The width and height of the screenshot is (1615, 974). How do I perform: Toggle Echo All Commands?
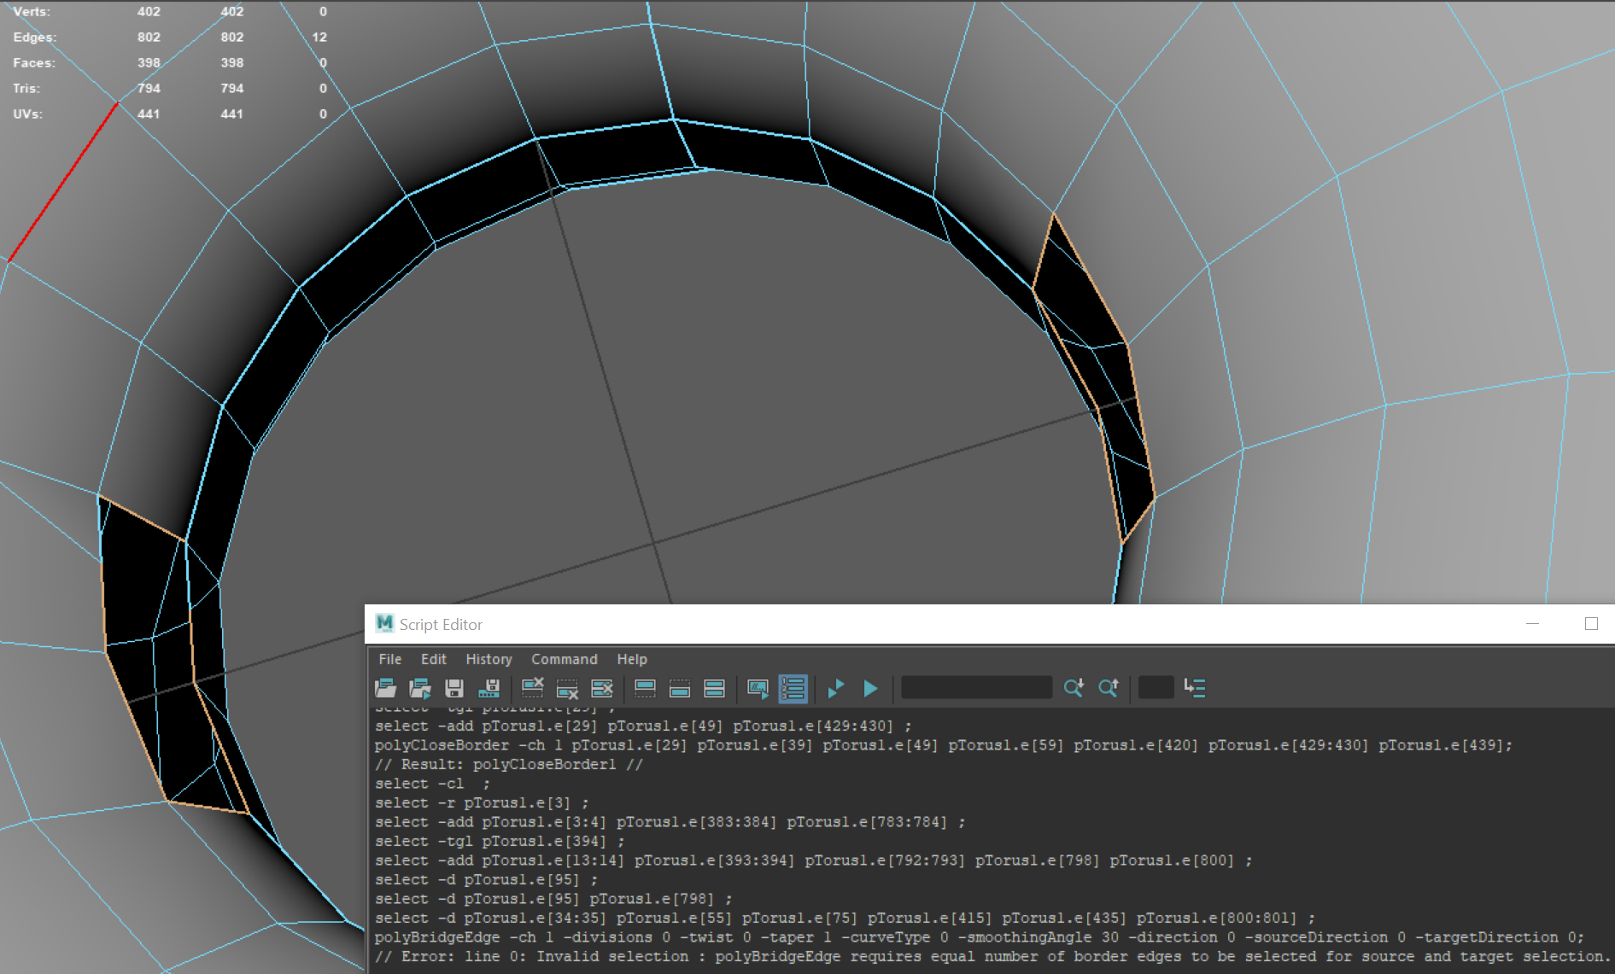click(758, 688)
